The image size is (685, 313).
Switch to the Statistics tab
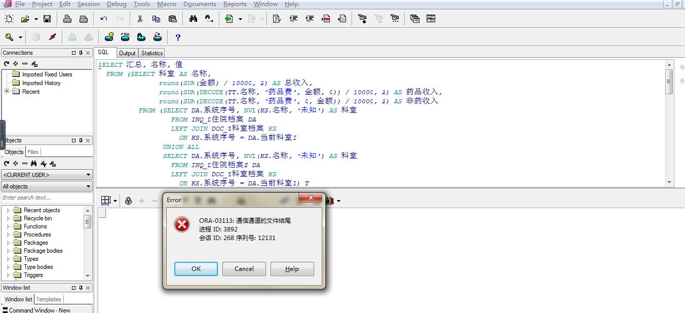152,53
